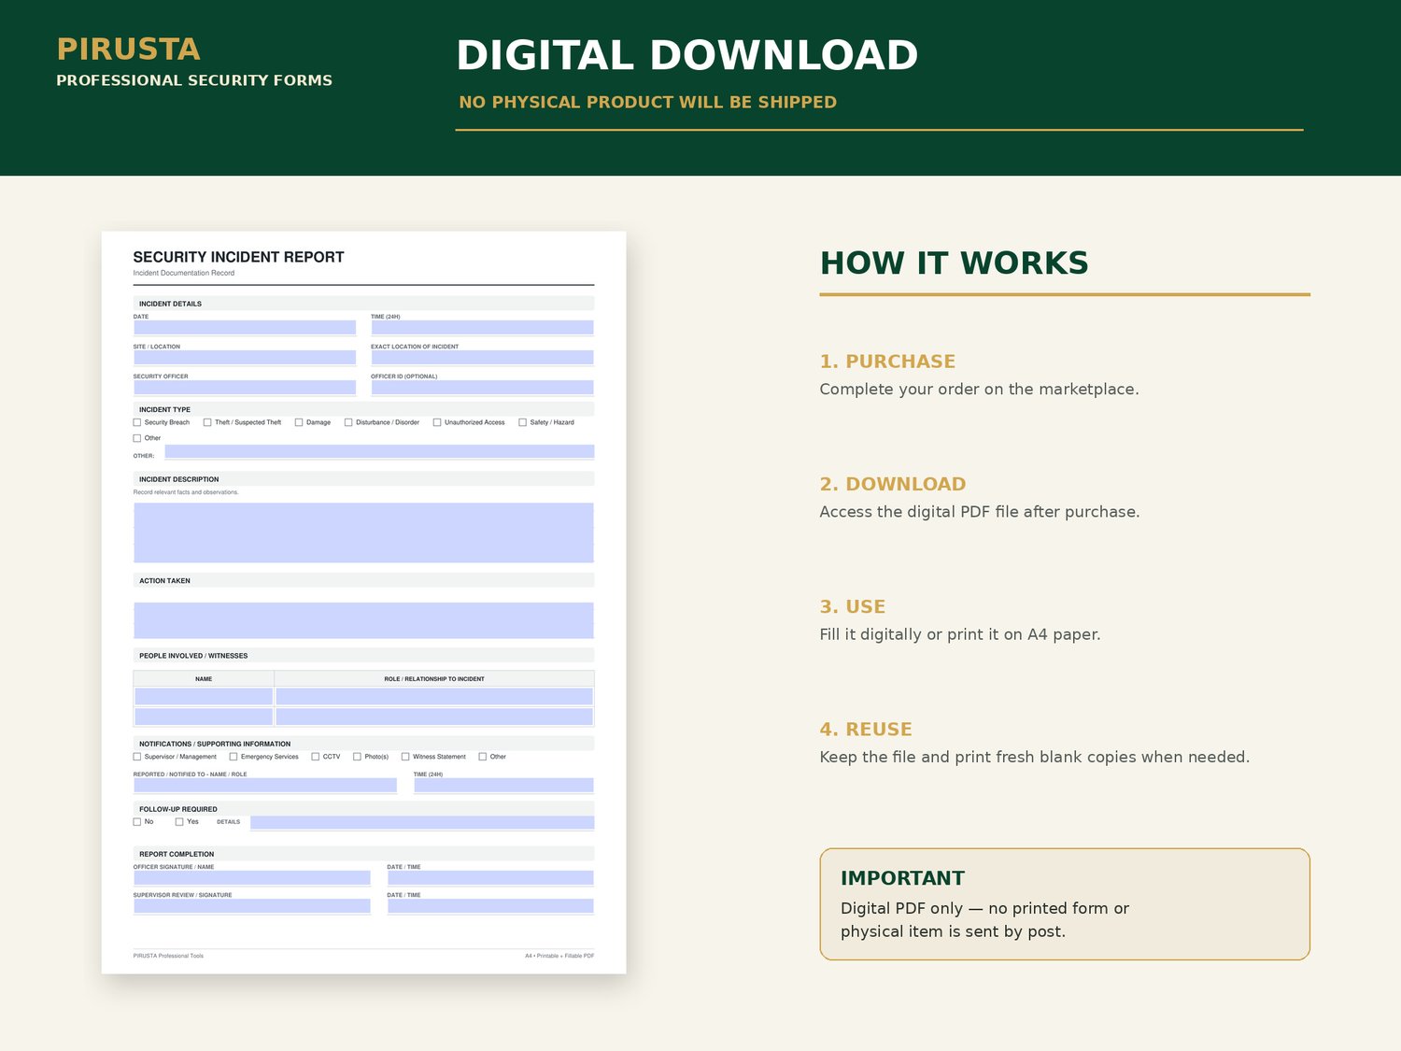
Task: Click the Exact Location of Incident field
Action: [482, 358]
